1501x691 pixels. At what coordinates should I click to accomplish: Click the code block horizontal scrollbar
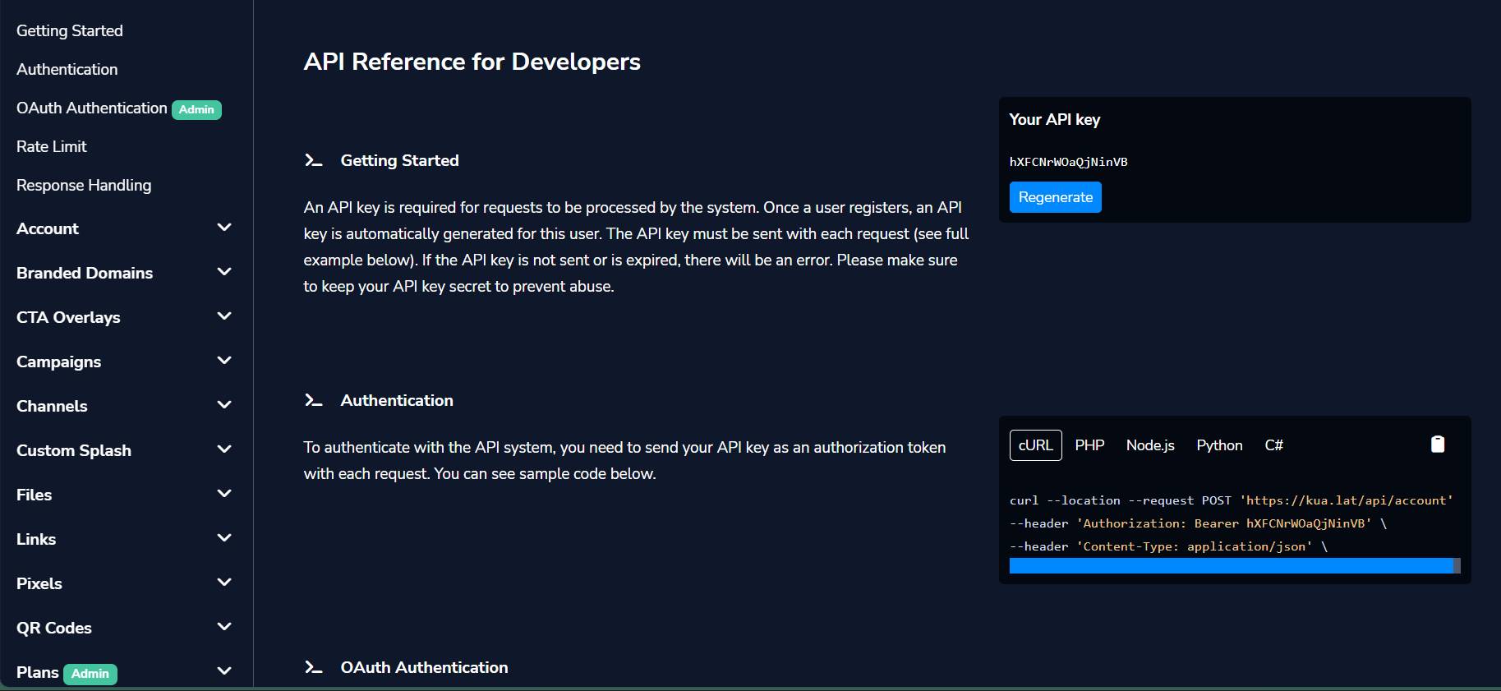coord(1230,565)
